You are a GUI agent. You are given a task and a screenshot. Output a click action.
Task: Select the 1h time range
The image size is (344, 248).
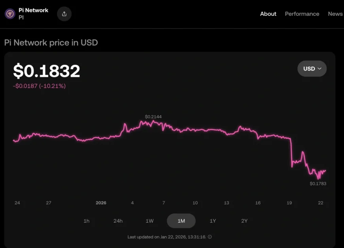click(87, 221)
